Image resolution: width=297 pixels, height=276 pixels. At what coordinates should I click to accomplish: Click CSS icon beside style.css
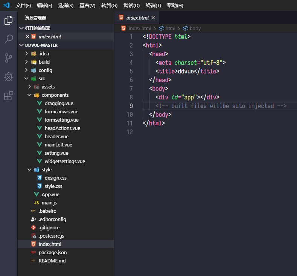point(40,186)
